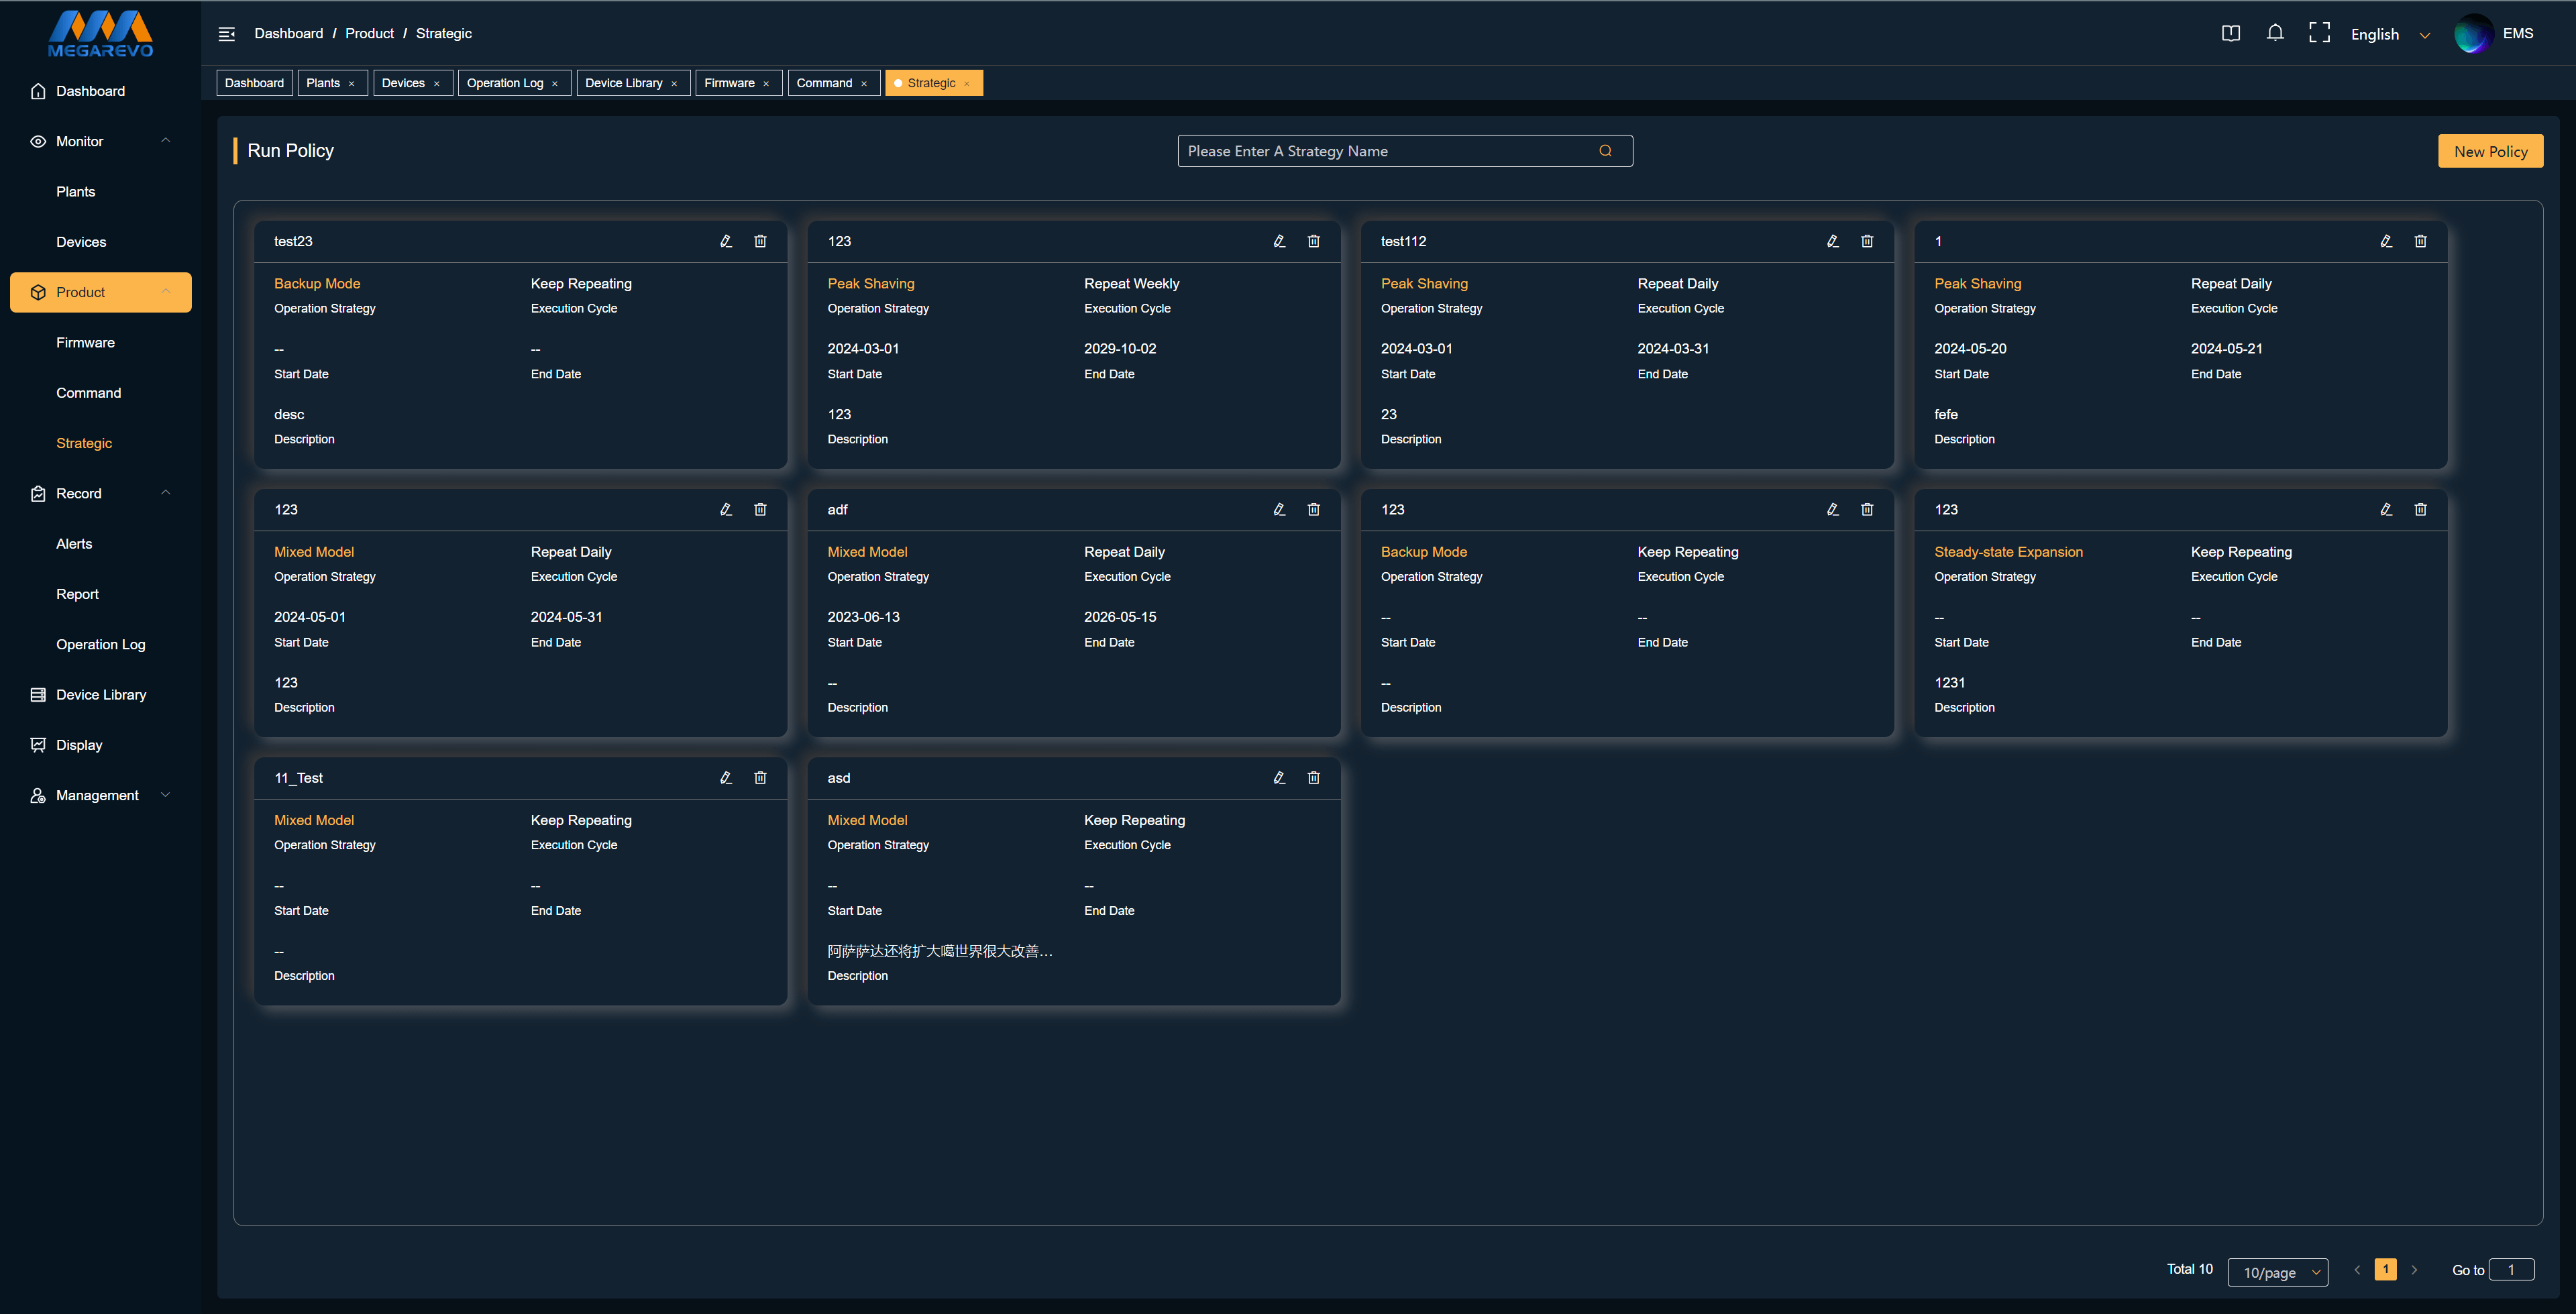Click the edit icon on test23 card
Viewport: 2576px width, 1314px height.
coord(726,241)
